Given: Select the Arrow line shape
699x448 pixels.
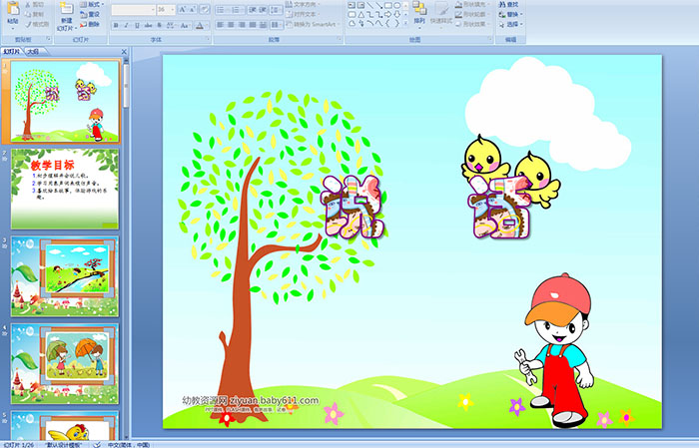Looking at the screenshot, I should pyautogui.click(x=378, y=5).
